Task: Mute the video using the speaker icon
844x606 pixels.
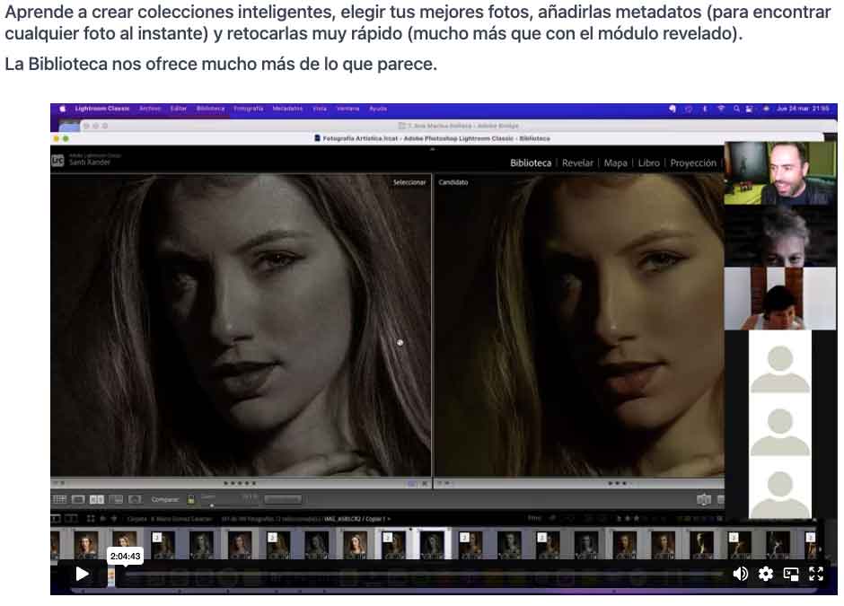Action: 741,574
